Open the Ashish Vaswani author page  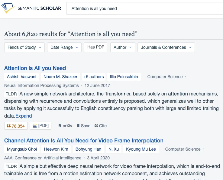(22, 77)
